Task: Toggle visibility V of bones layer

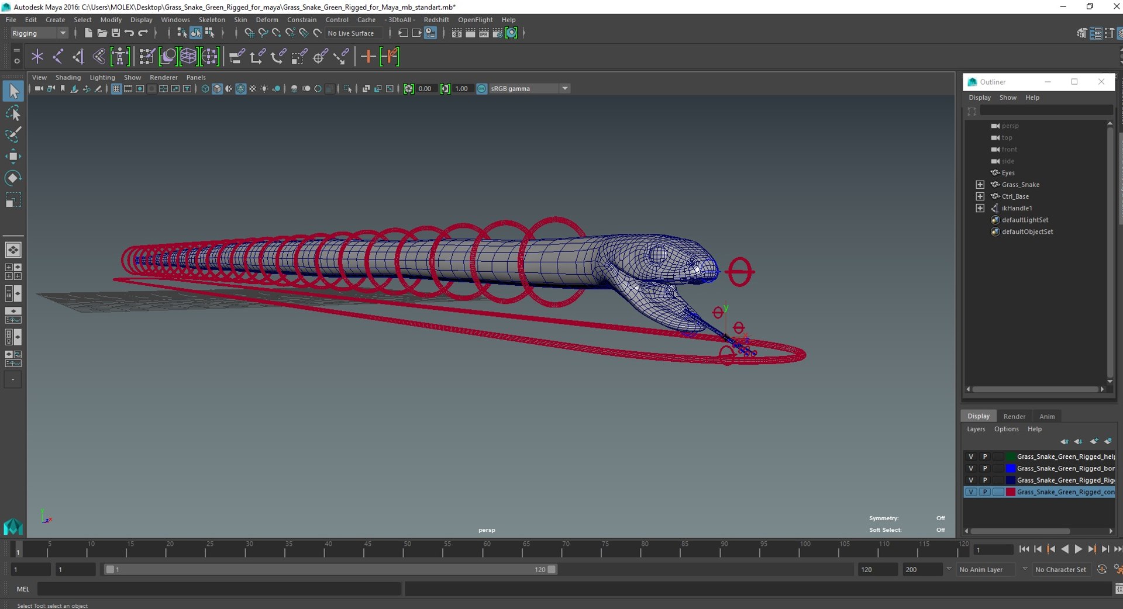Action: click(x=971, y=468)
